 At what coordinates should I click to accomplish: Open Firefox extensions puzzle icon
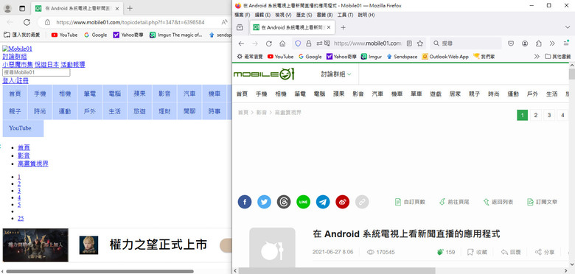(538, 43)
